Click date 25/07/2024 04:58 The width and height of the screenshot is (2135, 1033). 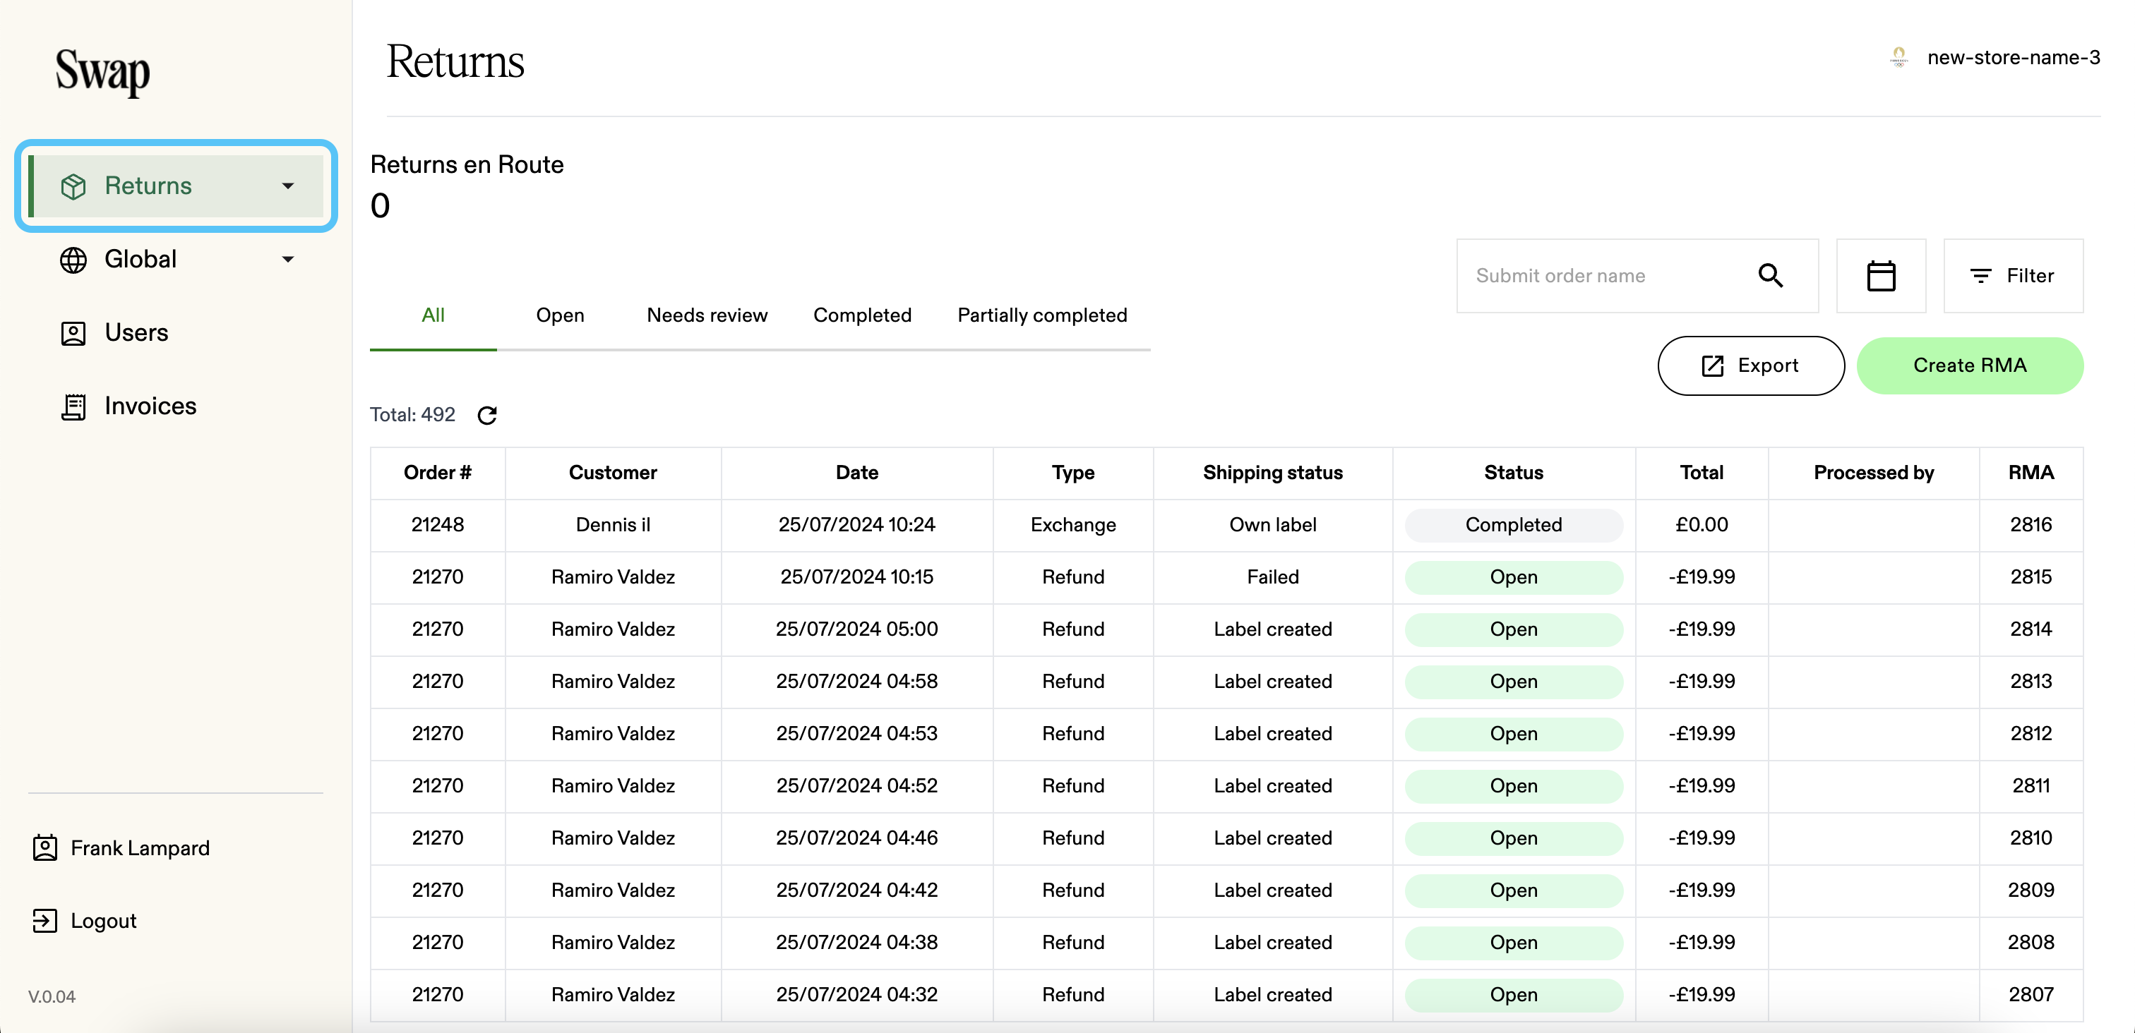[856, 682]
